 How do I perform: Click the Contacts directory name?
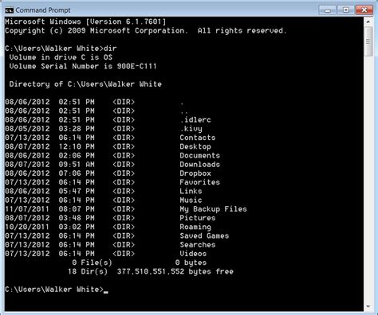pyautogui.click(x=198, y=138)
